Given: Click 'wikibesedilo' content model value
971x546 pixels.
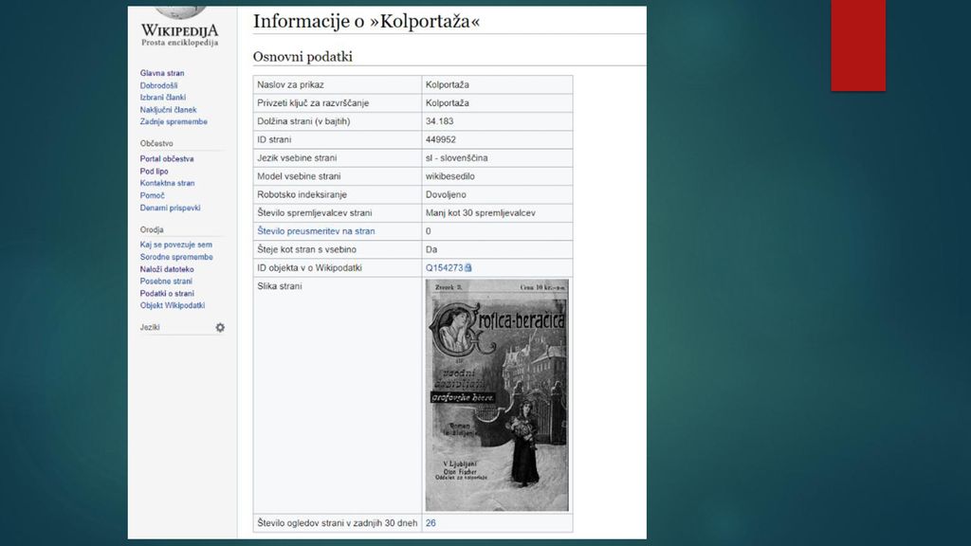Looking at the screenshot, I should (450, 176).
